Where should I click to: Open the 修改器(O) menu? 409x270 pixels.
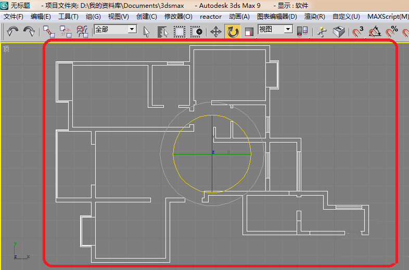pos(178,17)
